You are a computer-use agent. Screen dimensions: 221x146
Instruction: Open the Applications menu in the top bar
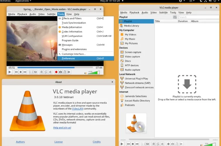pyautogui.click(x=23, y=1)
